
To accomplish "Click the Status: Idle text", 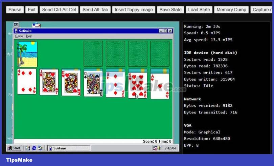I will pyautogui.click(x=198, y=86).
